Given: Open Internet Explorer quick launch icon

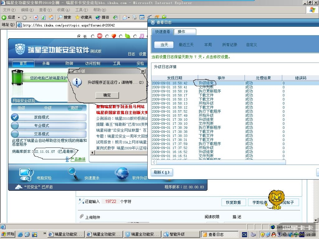Looking at the screenshot, I should pyautogui.click(x=20, y=235).
